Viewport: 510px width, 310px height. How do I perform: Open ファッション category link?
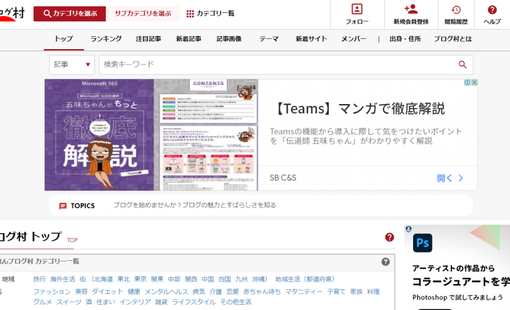pos(52,291)
